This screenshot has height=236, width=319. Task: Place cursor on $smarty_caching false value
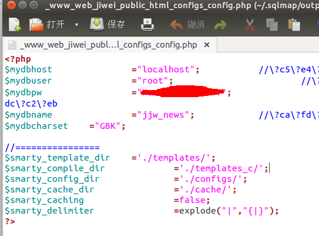click(192, 200)
